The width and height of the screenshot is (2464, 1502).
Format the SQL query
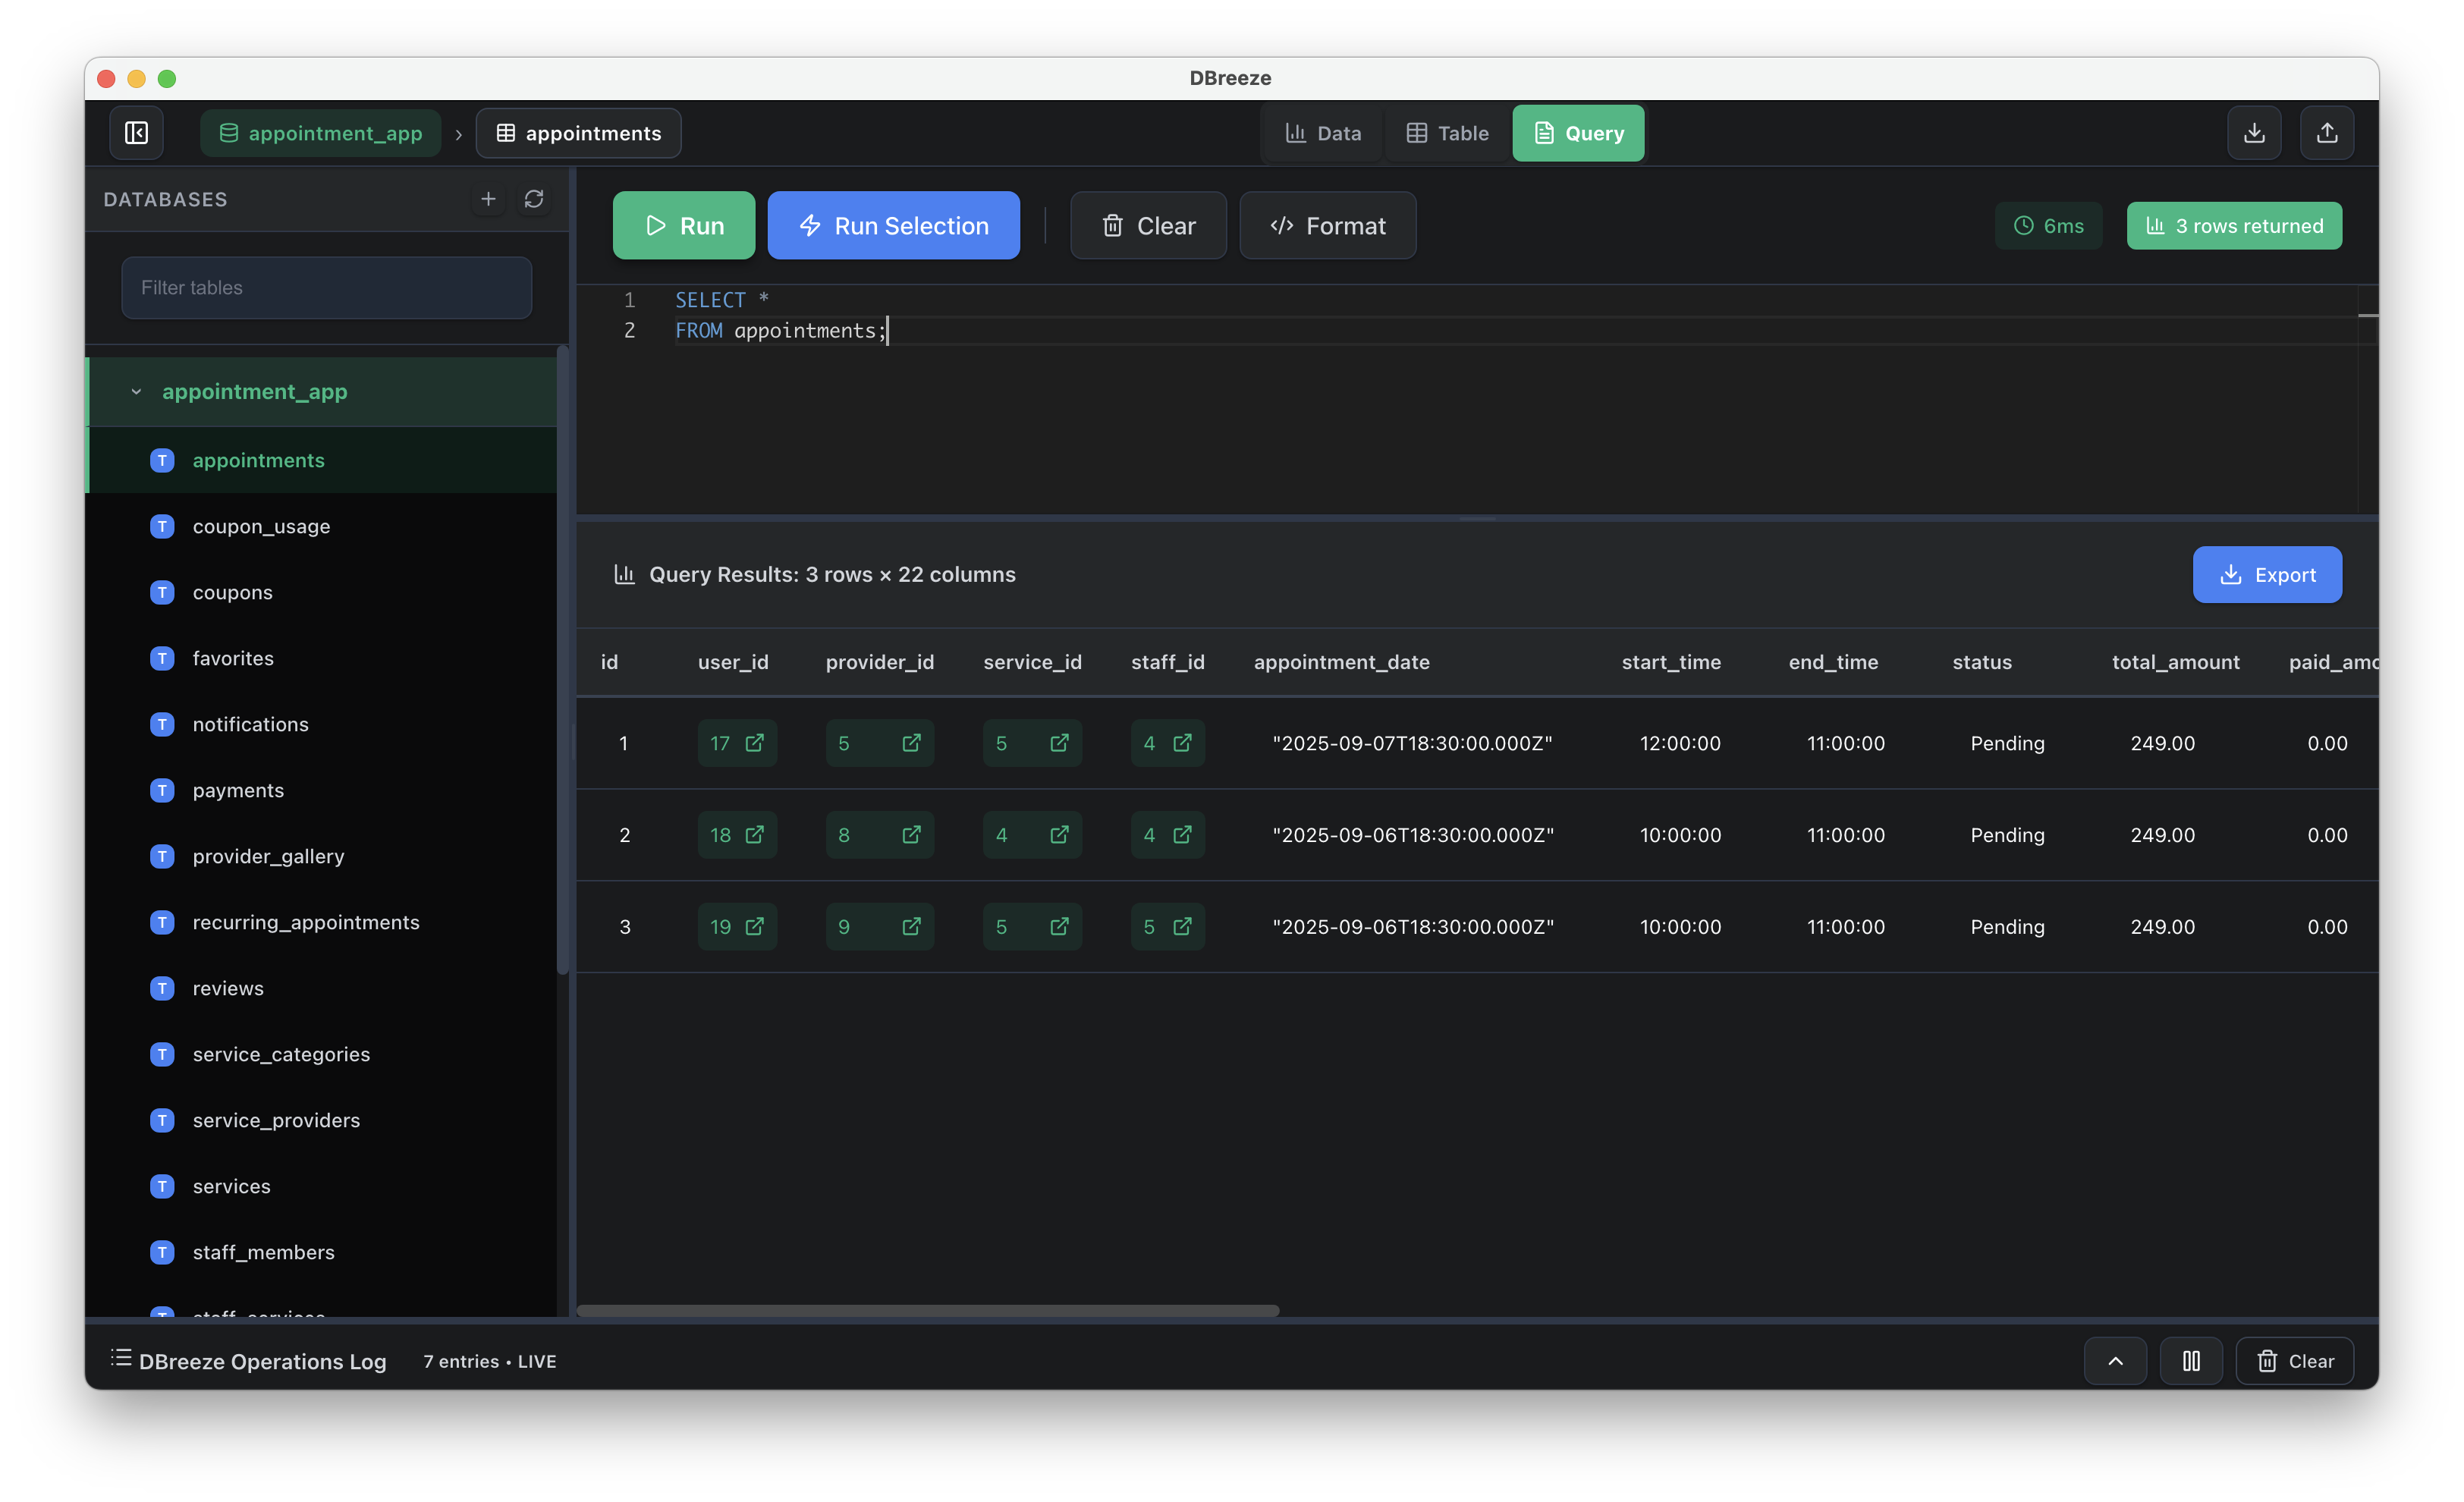pyautogui.click(x=1327, y=226)
